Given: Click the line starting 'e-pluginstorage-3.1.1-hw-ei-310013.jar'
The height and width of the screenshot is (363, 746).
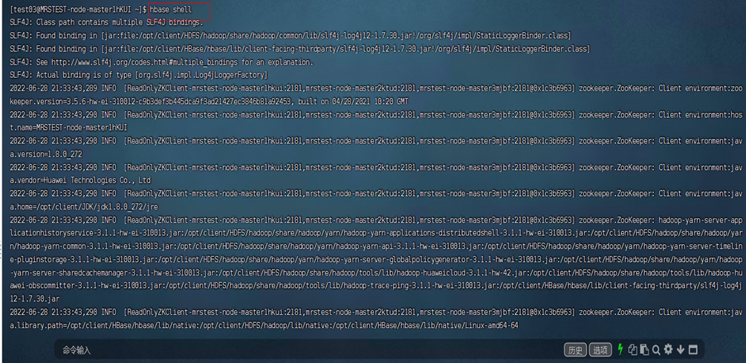Looking at the screenshot, I should click(376, 259).
